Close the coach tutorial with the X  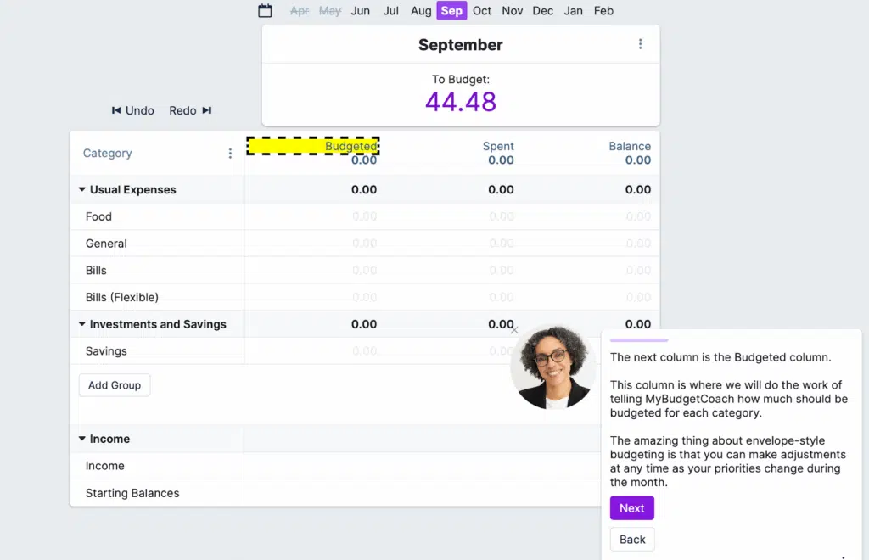[x=514, y=330]
